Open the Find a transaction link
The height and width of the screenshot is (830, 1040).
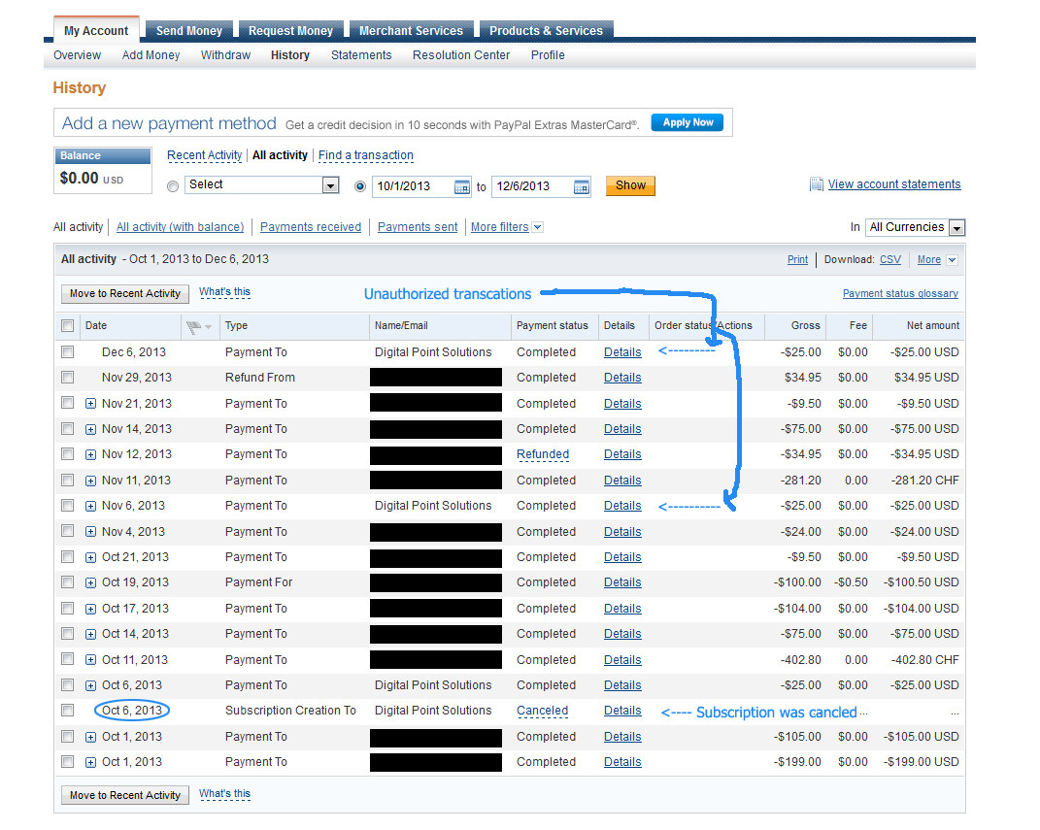point(365,155)
